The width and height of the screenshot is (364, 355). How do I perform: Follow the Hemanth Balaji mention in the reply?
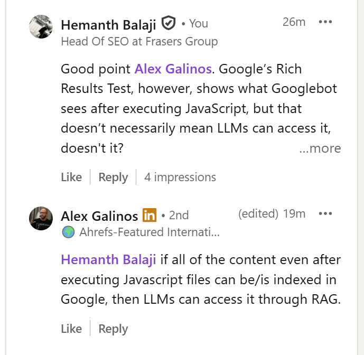108,259
